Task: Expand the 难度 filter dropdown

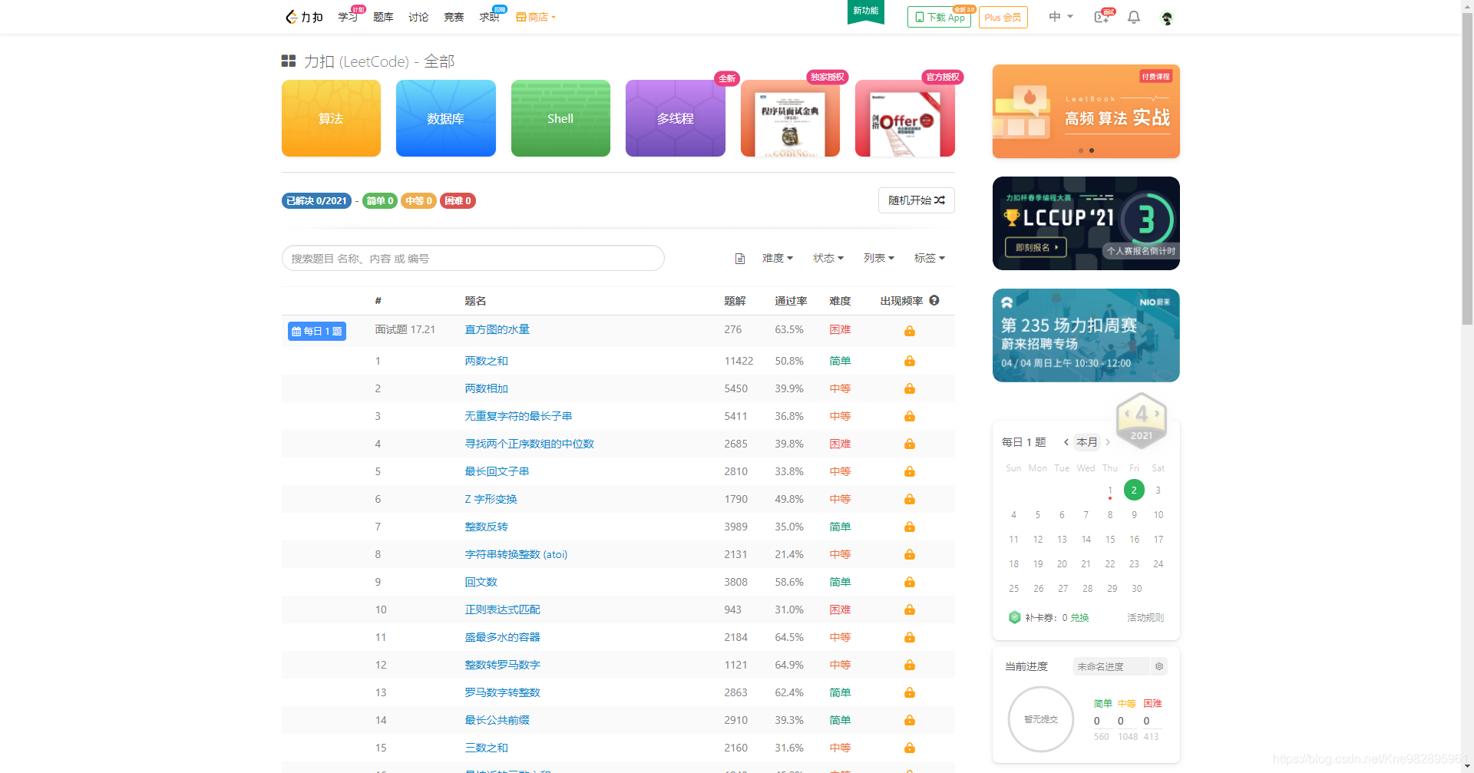Action: (778, 259)
